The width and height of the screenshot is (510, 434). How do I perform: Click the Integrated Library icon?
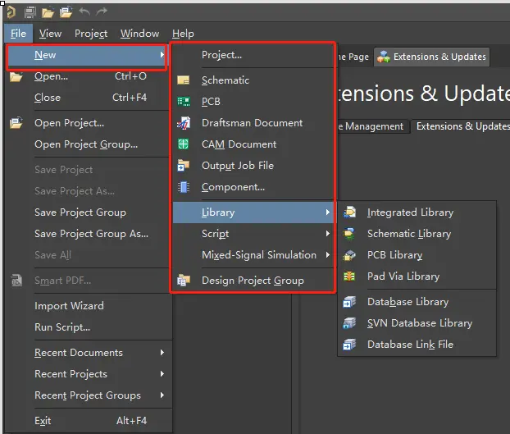pos(349,212)
